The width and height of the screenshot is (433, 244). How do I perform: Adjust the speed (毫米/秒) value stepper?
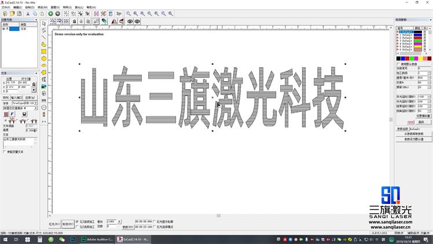(x=429, y=78)
